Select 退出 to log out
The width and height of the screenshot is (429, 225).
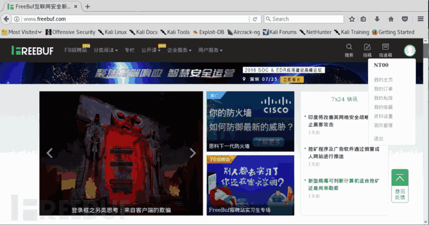(379, 139)
